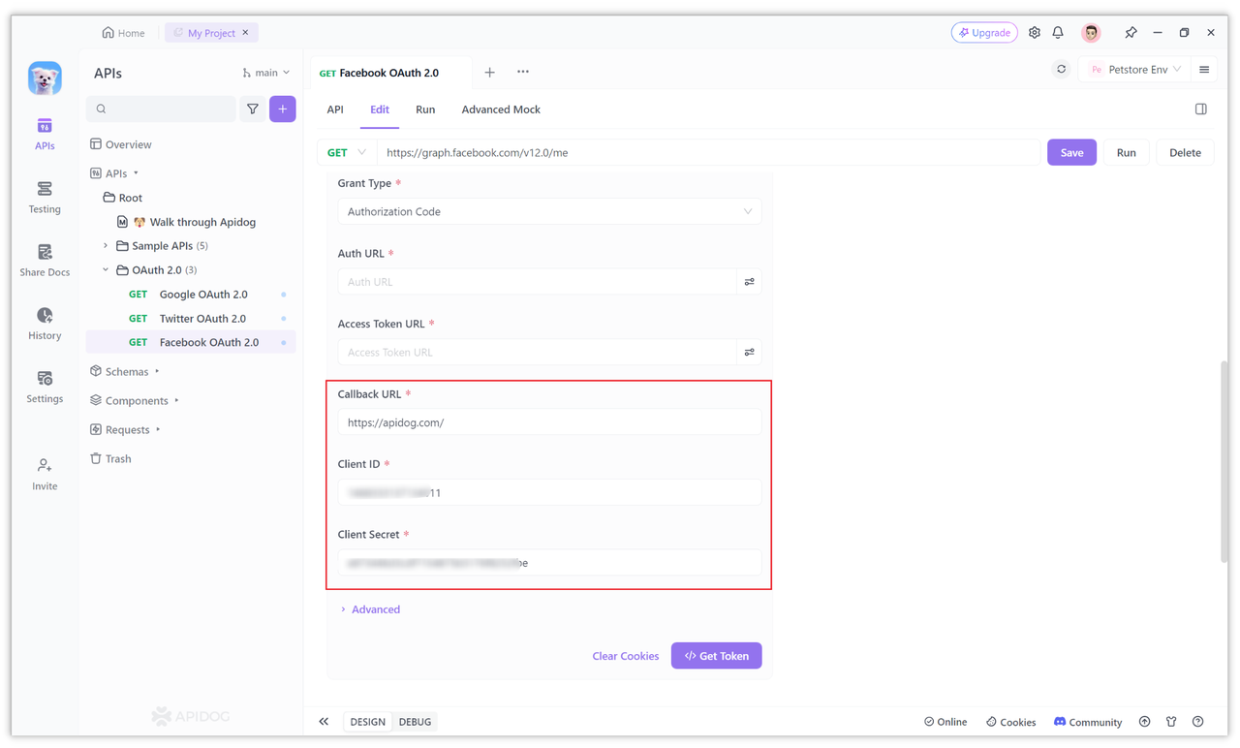
Task: Select the My Project tab
Action: (211, 33)
